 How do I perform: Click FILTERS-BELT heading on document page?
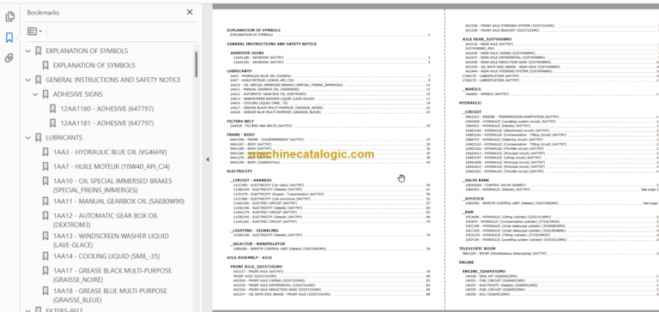pyautogui.click(x=240, y=121)
